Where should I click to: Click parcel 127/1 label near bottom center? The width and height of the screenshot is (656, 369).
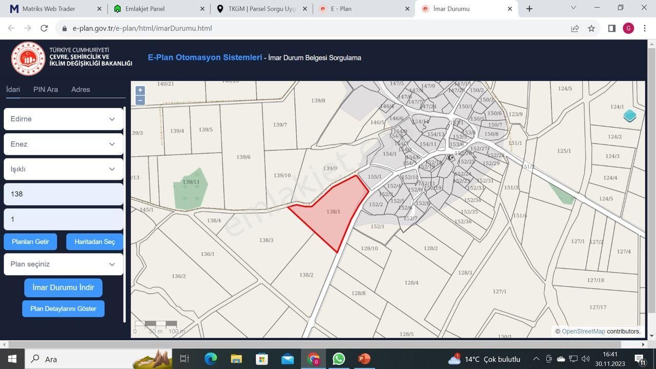(499, 291)
